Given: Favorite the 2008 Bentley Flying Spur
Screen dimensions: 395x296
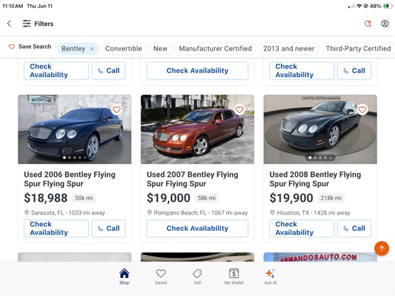Looking at the screenshot, I should 362,110.
